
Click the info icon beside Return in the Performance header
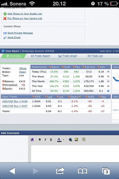50,67
